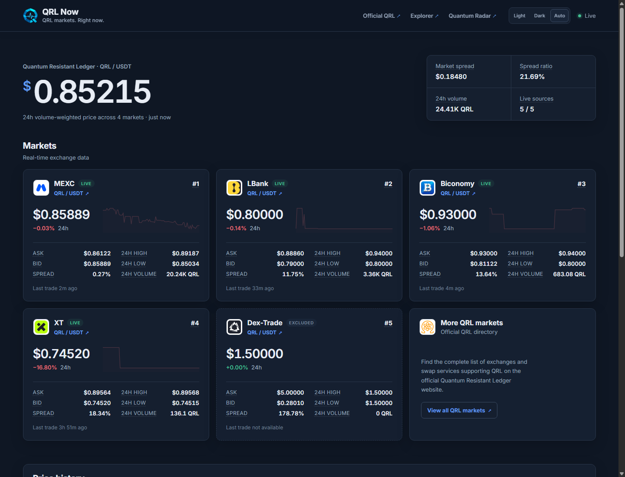Viewport: 625px width, 477px height.
Task: Click the QRL Now site title
Action: 60,12
